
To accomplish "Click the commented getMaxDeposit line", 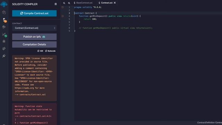I will coord(116,28).
